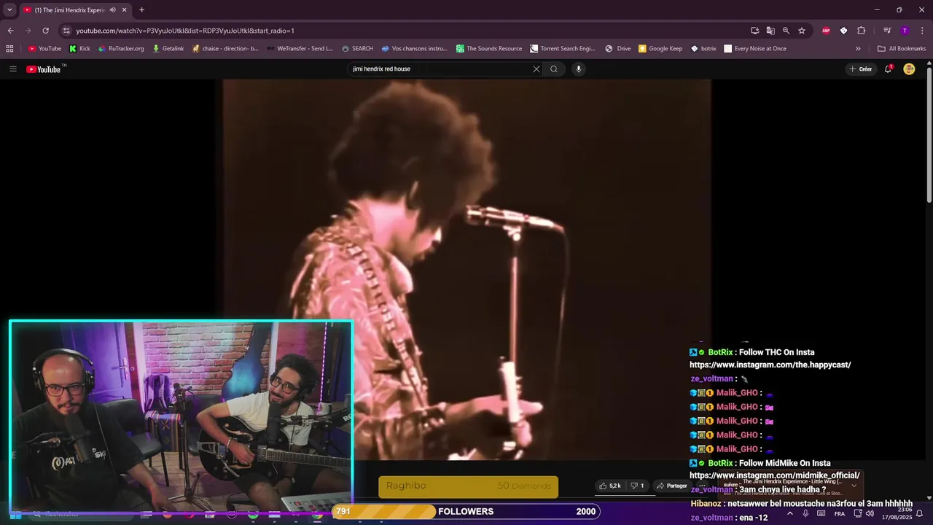933x525 pixels.
Task: Open the Torrent Search Engine bookmark
Action: (562, 49)
